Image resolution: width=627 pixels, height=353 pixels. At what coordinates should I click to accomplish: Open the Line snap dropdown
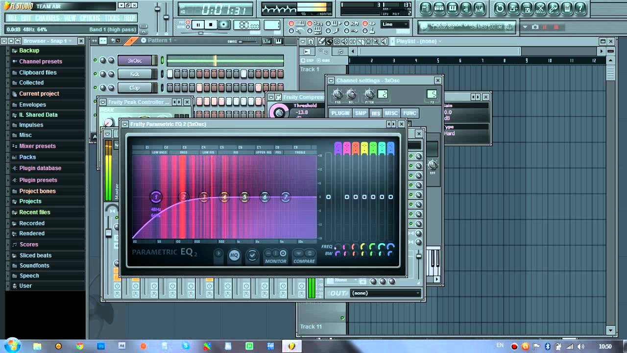pos(395,24)
